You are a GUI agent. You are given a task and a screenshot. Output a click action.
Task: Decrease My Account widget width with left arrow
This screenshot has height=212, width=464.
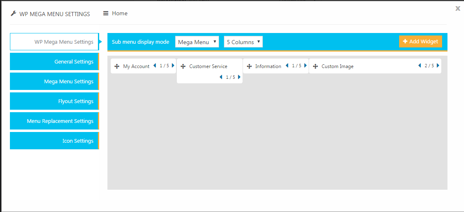(155, 66)
